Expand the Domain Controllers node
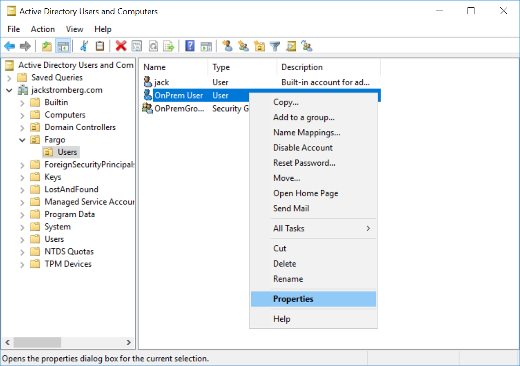Viewport: 520px width, 366px height. pyautogui.click(x=22, y=128)
